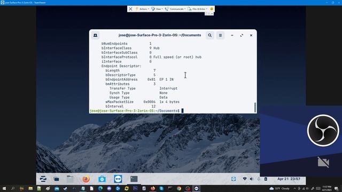
Task: Open the Windows taskbar clock
Action: pyautogui.click(x=327, y=188)
